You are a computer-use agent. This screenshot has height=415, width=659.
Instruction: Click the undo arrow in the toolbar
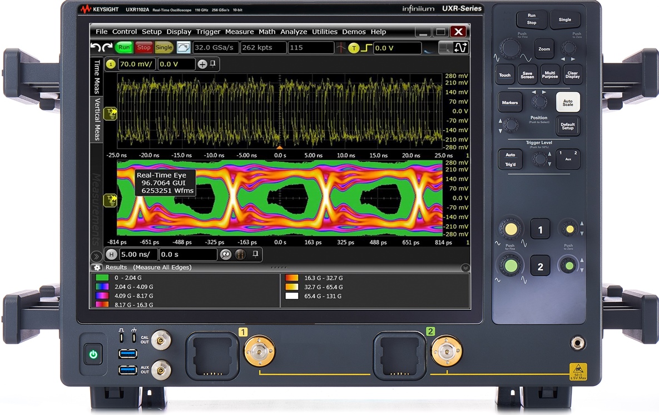(x=95, y=48)
